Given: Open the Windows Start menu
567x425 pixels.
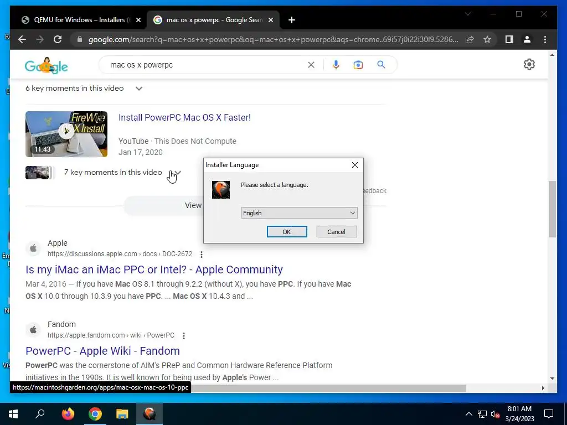Looking at the screenshot, I should point(13,414).
